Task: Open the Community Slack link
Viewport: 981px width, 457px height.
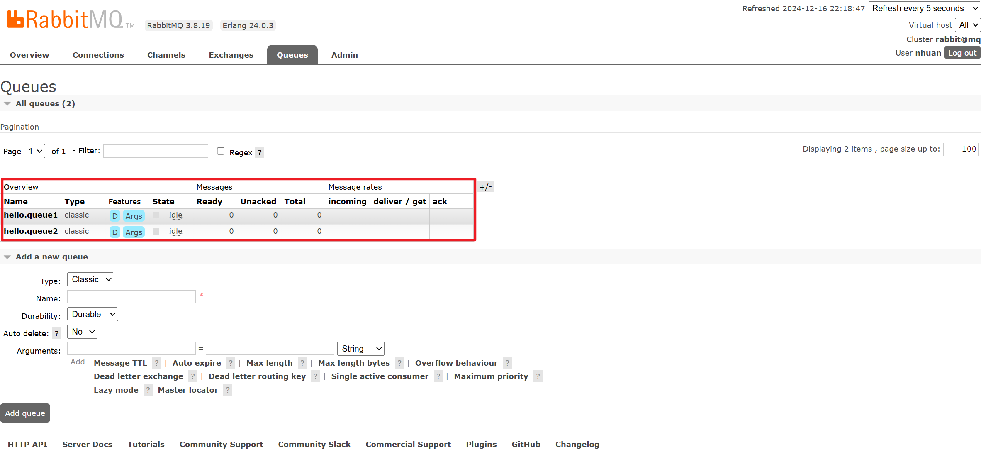Action: (314, 444)
